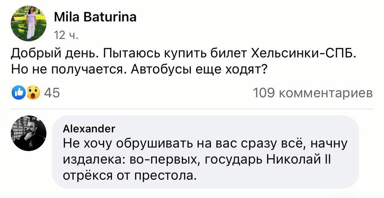Viewport: 384px width, 198px height.
Task: Click the Alexander commenter name
Action: (89, 129)
